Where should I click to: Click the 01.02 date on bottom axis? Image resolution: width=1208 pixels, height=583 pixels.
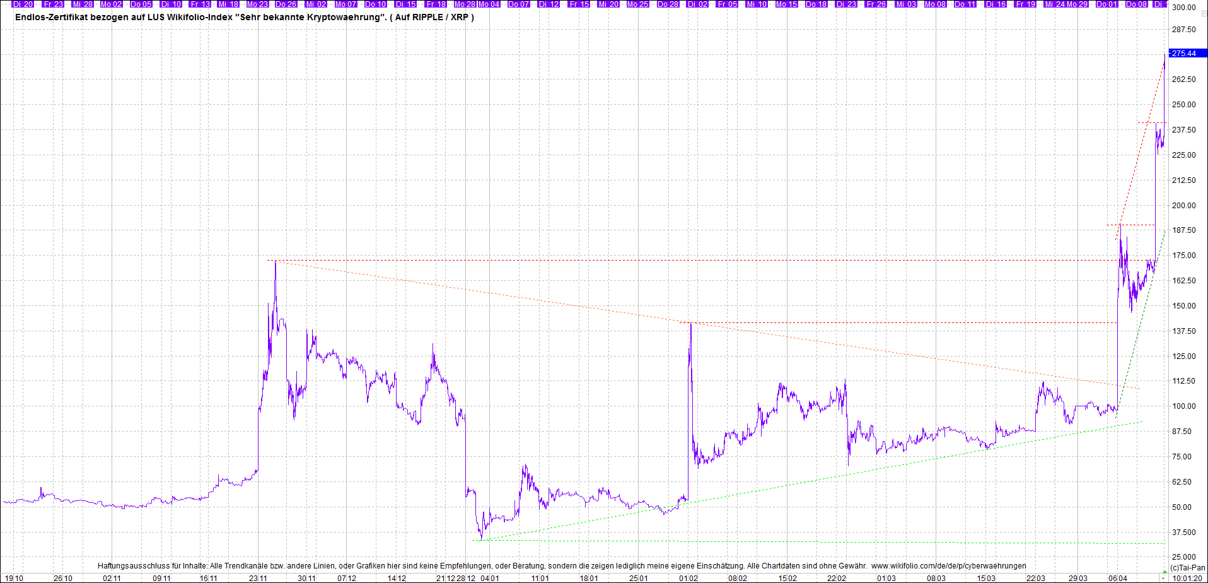(688, 578)
